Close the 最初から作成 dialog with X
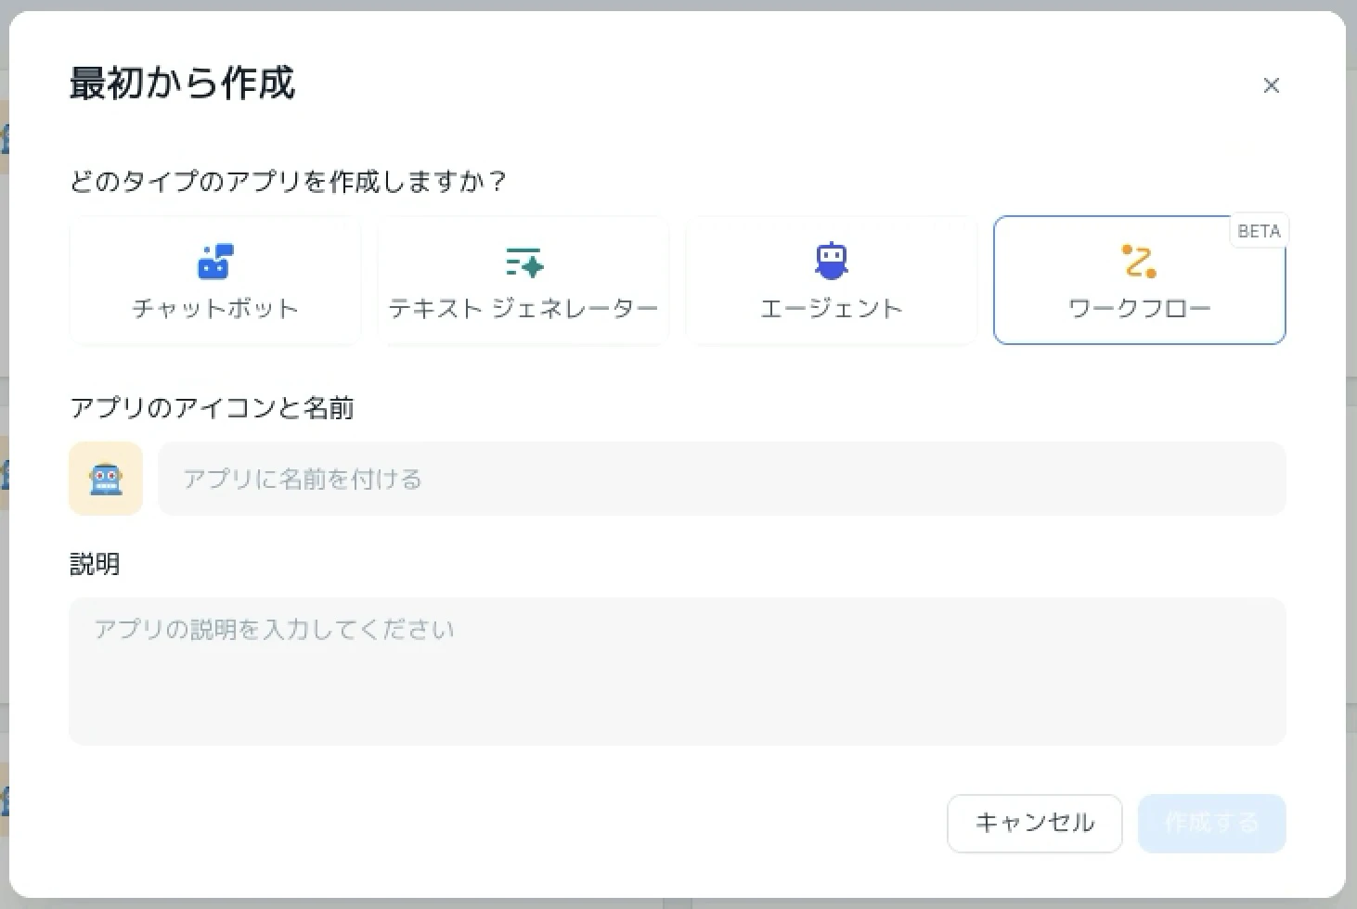The height and width of the screenshot is (909, 1357). pos(1272,85)
